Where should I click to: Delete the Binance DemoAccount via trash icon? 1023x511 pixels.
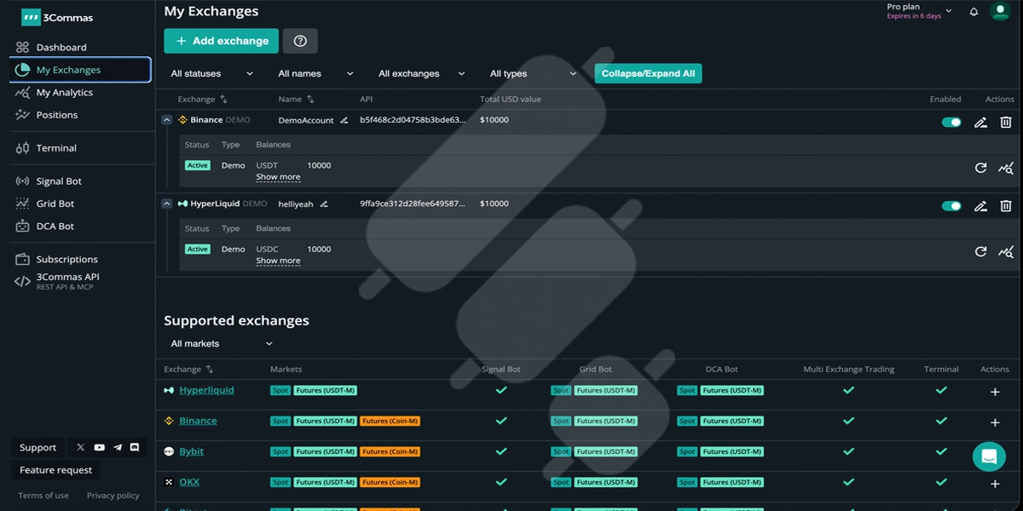(x=1006, y=122)
